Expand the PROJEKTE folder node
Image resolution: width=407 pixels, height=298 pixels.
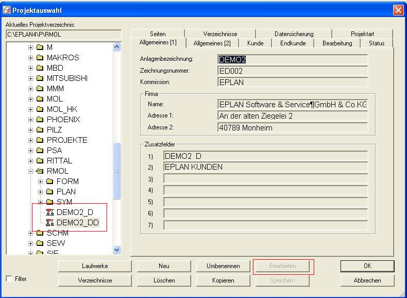tap(30, 140)
